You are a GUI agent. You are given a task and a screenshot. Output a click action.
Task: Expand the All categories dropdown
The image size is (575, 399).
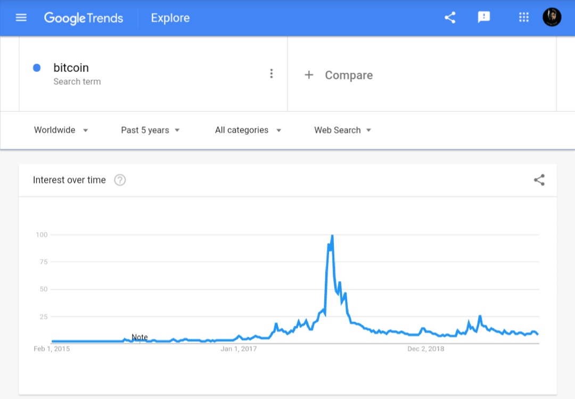[248, 130]
